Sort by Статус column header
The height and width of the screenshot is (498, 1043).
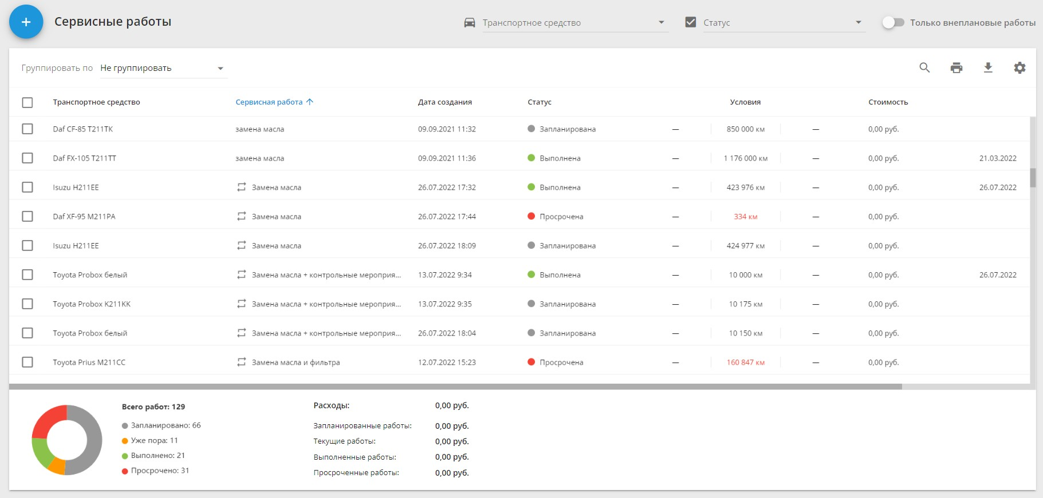click(539, 102)
